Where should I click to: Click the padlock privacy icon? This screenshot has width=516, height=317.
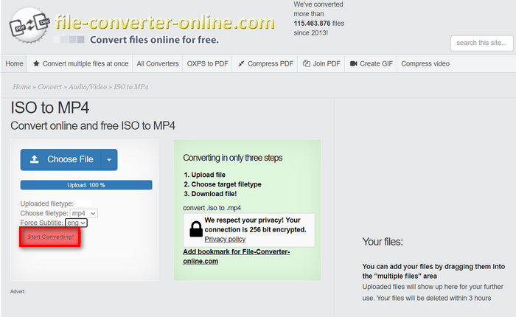click(196, 229)
